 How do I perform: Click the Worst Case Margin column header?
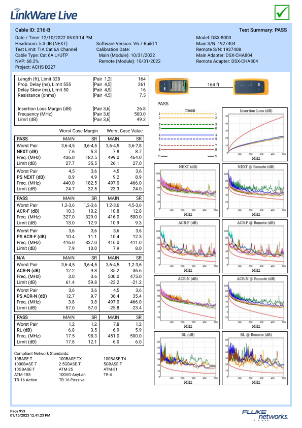click(79, 131)
